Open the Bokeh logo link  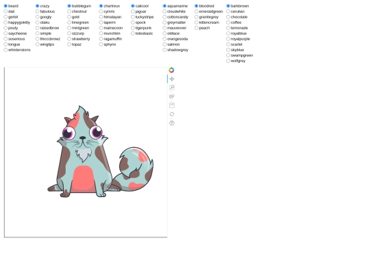(171, 70)
